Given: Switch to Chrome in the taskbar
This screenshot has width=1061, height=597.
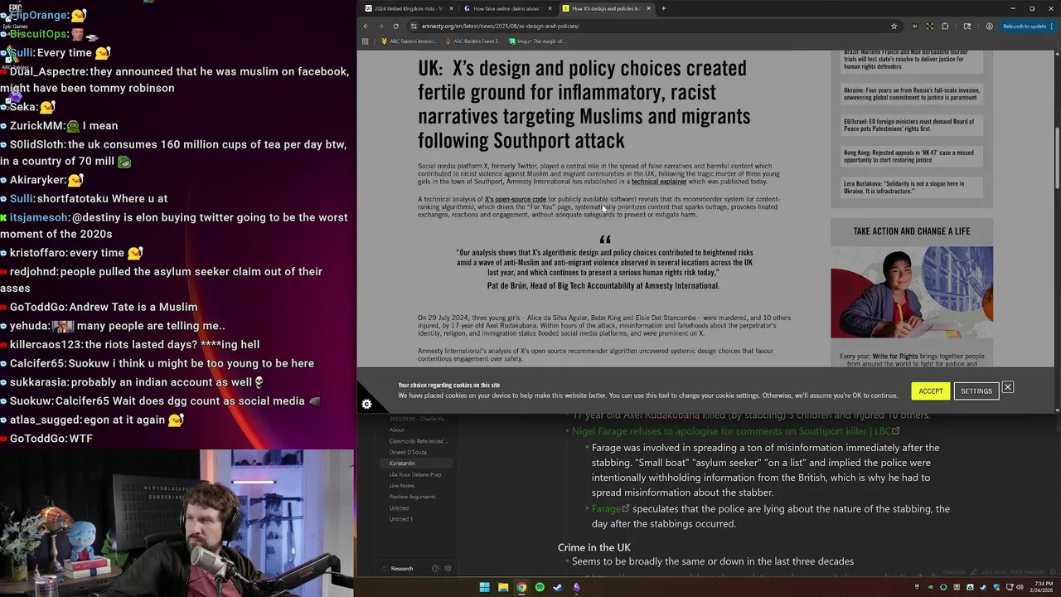Looking at the screenshot, I should (521, 587).
